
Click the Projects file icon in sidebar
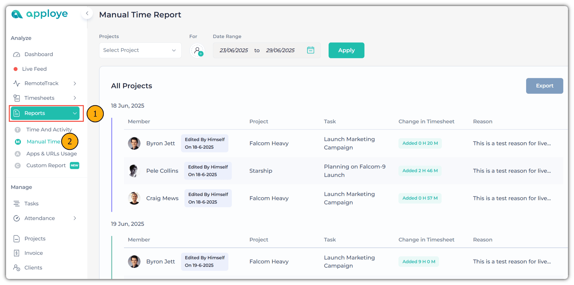click(x=17, y=239)
